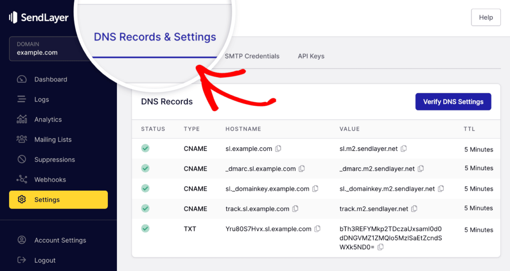
Task: Copy hostname sl.example.com
Action: pos(278,148)
